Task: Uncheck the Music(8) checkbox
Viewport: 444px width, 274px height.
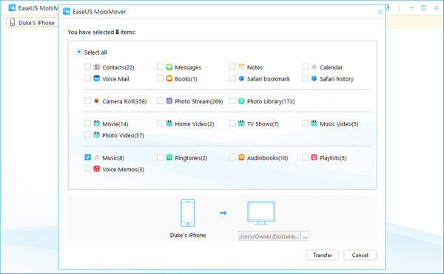Action: (87, 157)
